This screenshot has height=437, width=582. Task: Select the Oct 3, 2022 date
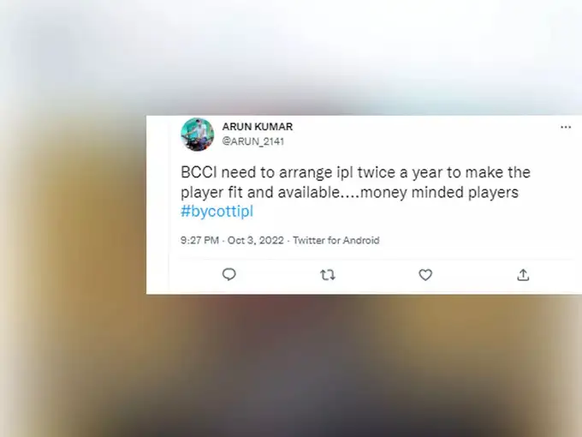(x=255, y=241)
